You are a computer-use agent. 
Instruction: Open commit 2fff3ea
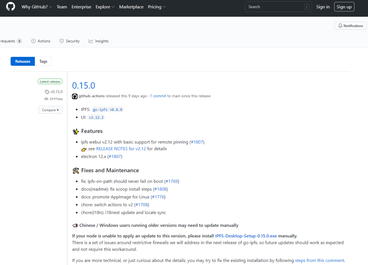[56, 99]
